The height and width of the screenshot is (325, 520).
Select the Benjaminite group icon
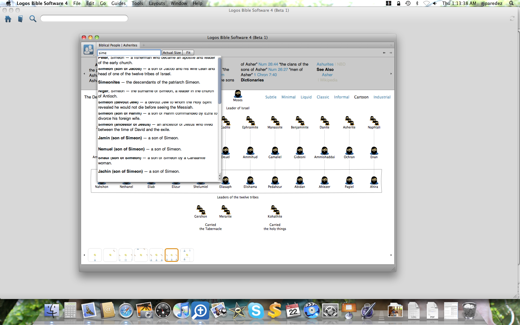[x=300, y=121]
